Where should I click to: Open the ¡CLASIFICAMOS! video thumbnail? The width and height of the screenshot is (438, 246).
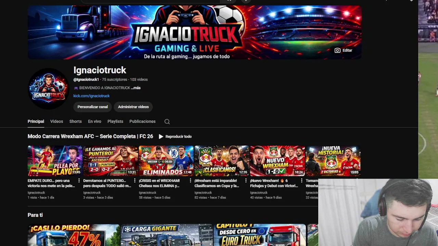[222, 161]
